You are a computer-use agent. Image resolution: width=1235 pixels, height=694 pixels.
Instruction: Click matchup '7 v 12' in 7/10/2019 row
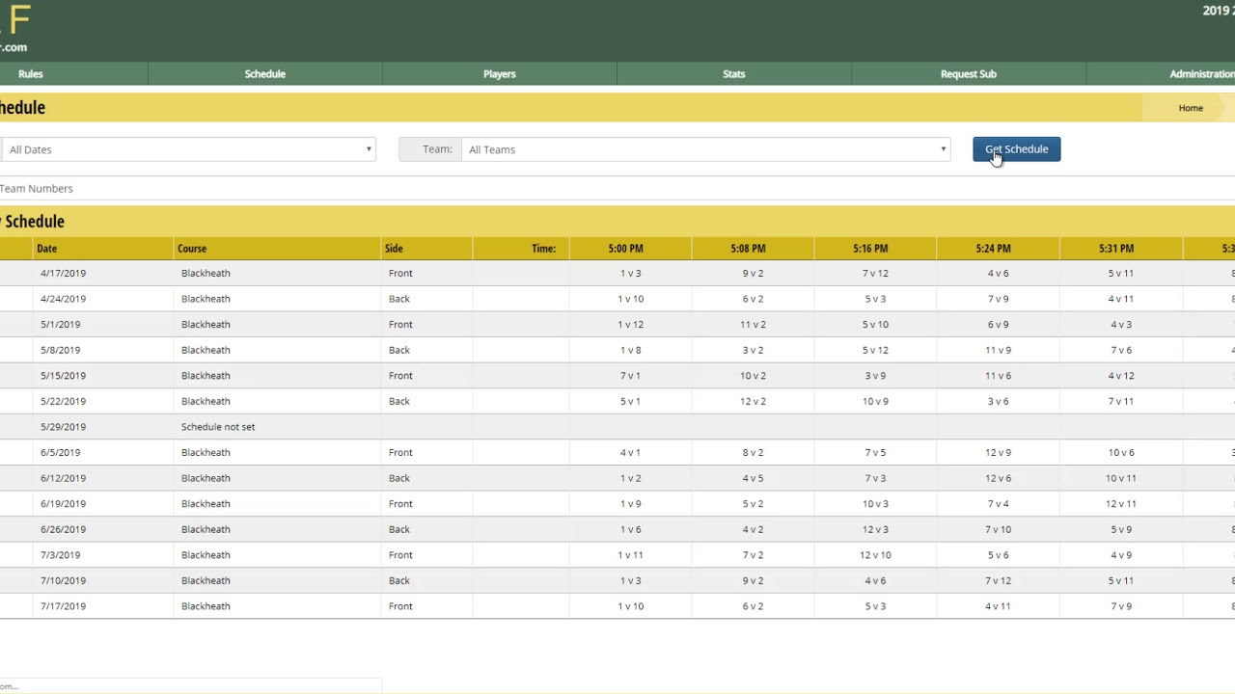998,580
